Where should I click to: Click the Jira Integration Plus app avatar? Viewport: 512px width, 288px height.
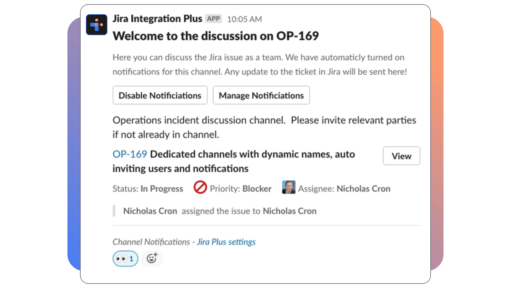[x=97, y=25]
